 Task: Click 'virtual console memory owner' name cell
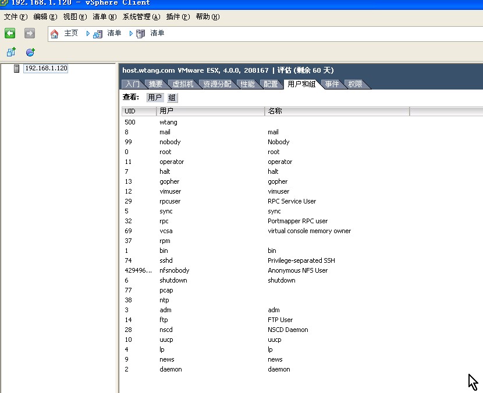pyautogui.click(x=309, y=231)
